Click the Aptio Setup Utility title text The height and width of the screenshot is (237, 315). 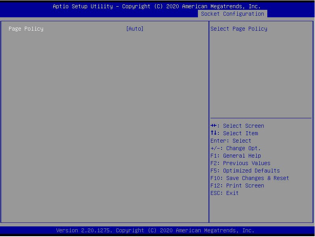[x=157, y=6]
